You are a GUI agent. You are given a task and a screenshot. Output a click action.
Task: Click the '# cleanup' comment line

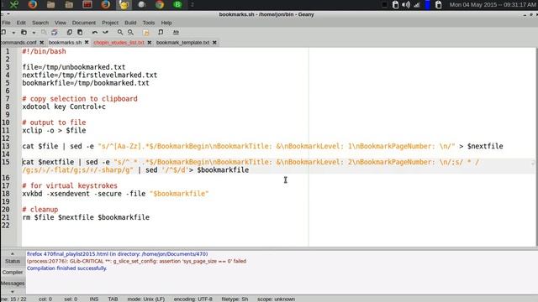coord(40,210)
